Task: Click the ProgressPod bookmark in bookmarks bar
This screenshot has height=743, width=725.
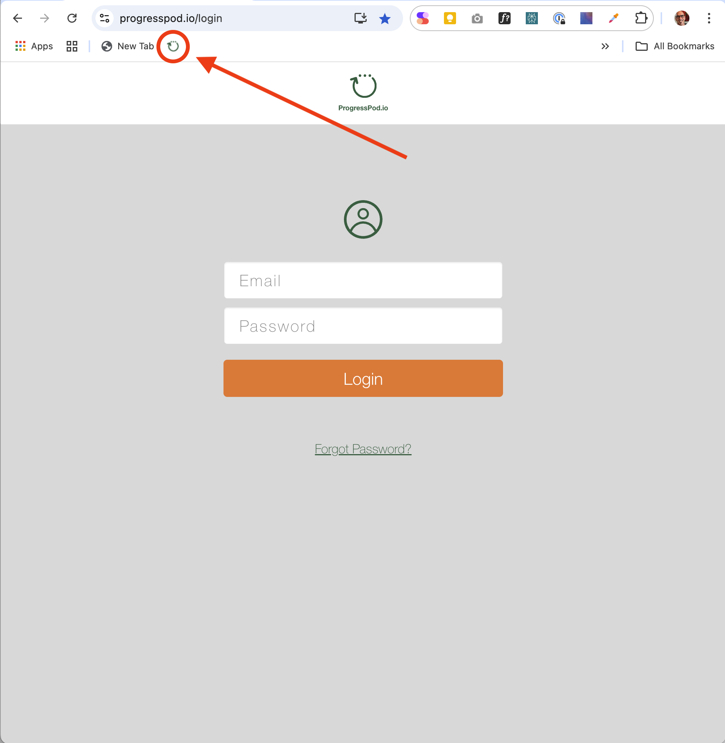Action: click(173, 47)
